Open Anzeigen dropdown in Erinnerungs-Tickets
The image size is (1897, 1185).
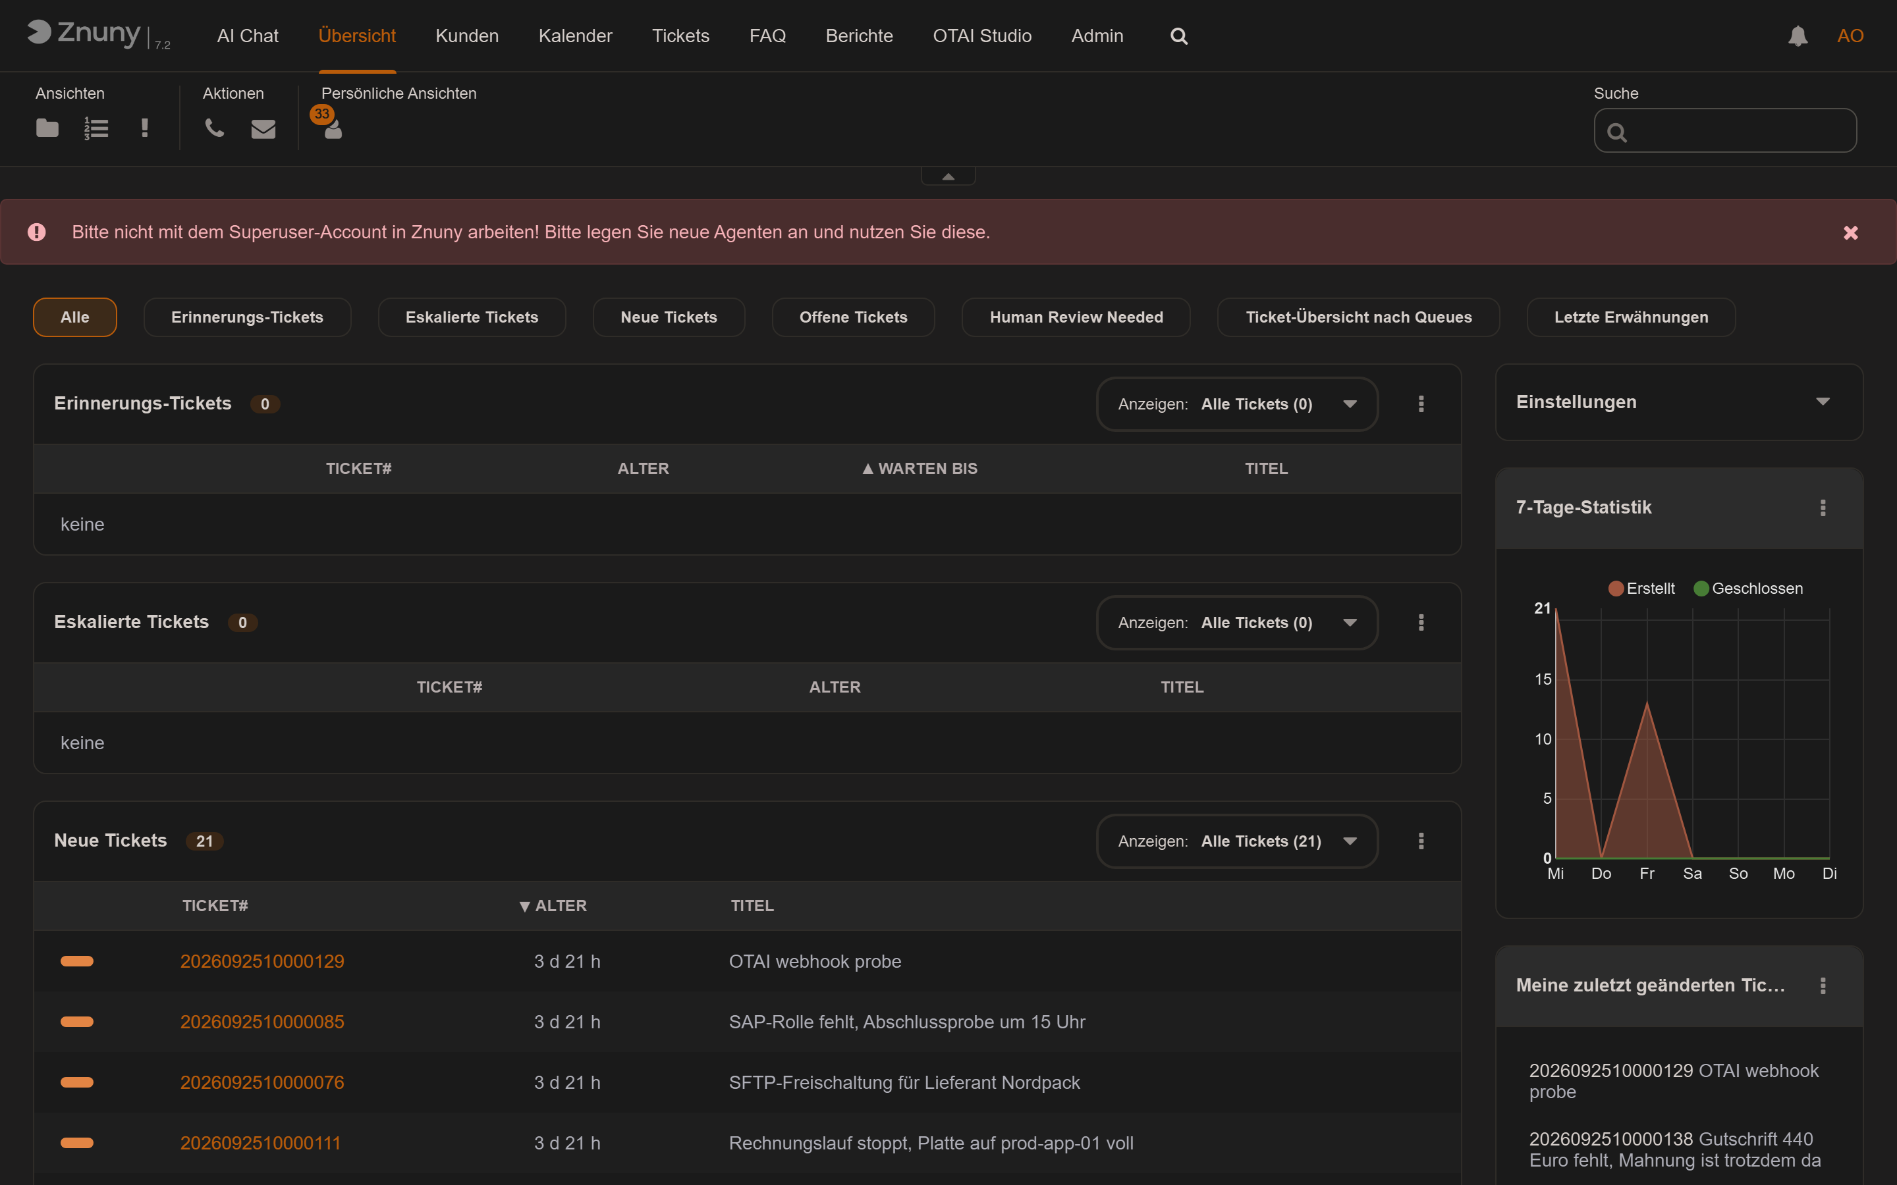(x=1236, y=404)
